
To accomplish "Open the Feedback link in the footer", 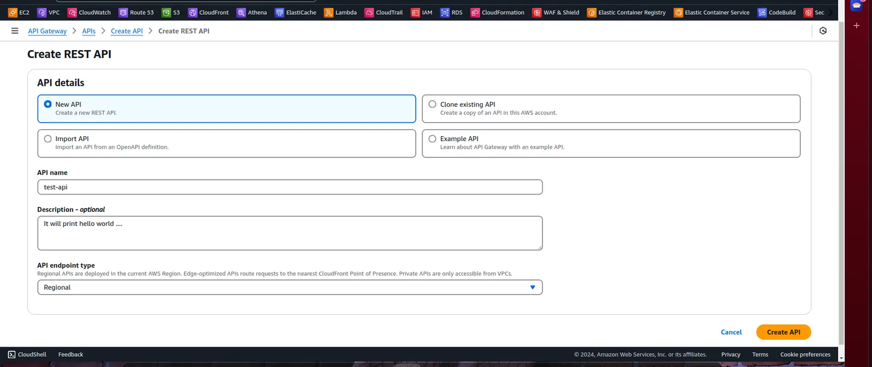I will click(71, 354).
